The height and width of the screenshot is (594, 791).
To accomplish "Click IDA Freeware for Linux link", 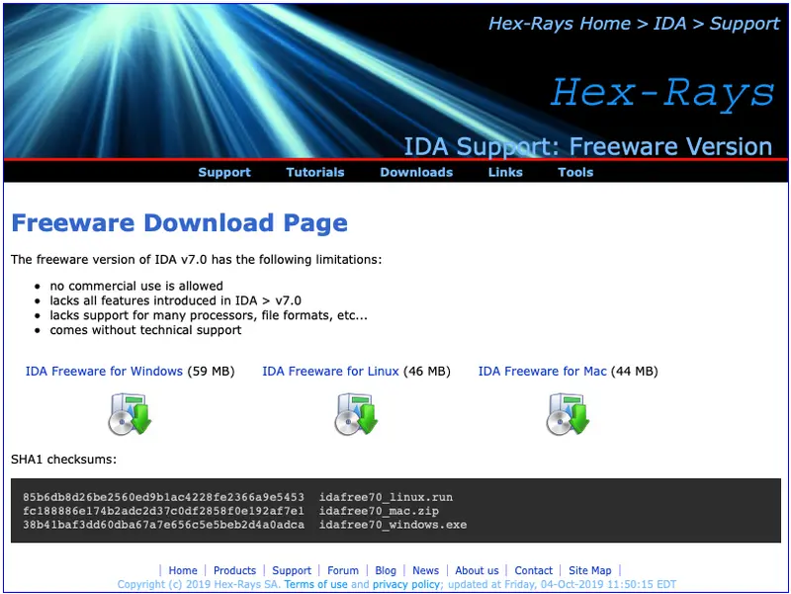I will 330,371.
